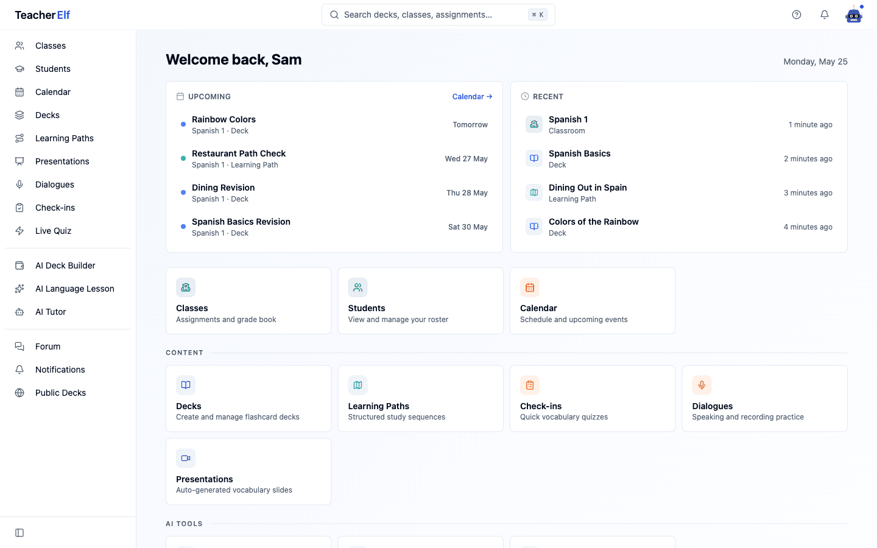
Task: Click the Dining Out in Spain map icon
Action: 534,192
